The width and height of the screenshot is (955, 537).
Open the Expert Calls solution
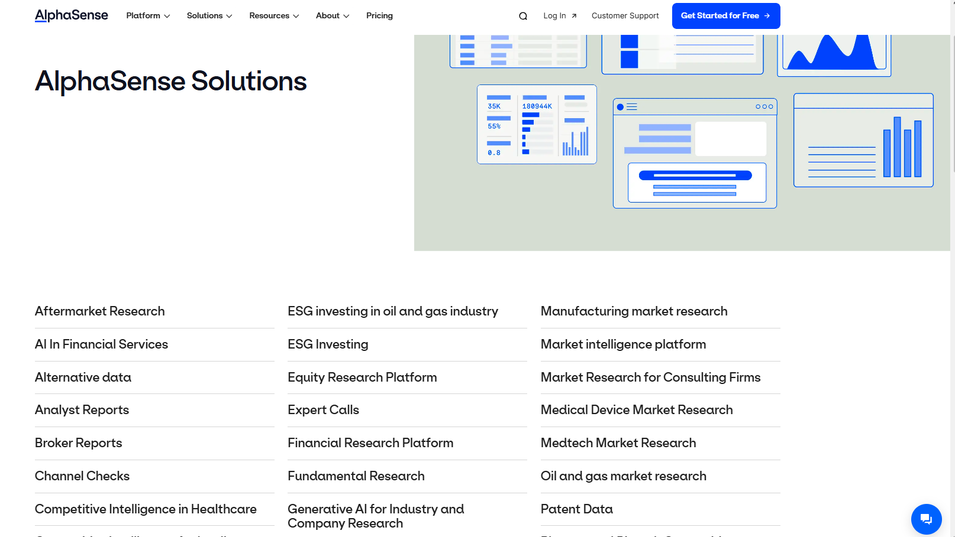(323, 410)
